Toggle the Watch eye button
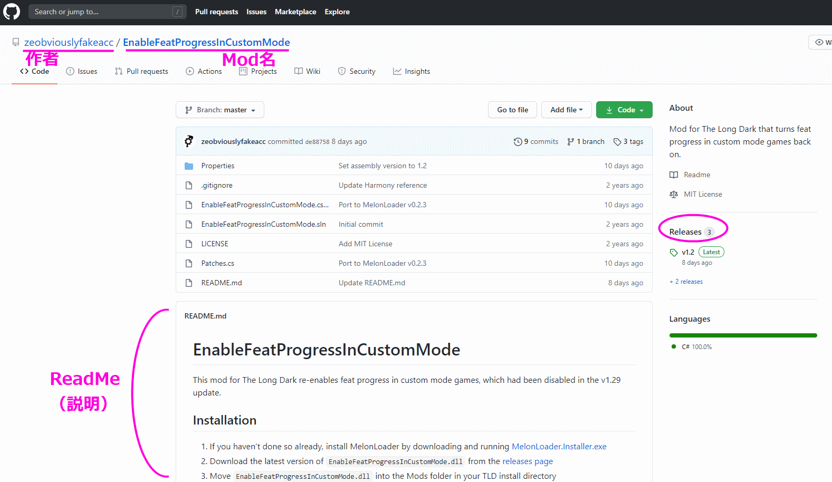This screenshot has height=482, width=832. tap(821, 42)
